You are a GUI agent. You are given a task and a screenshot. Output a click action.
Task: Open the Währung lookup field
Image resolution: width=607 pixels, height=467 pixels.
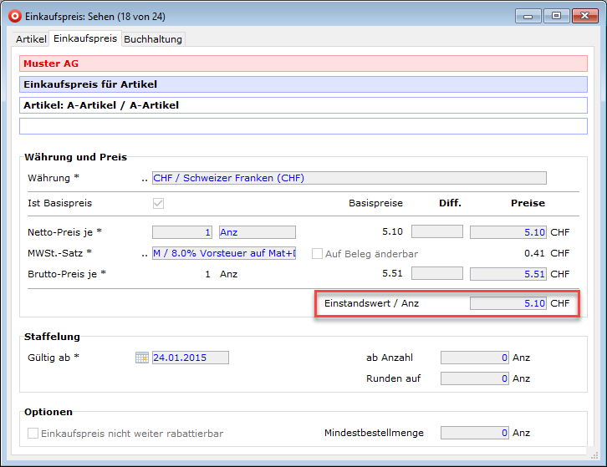(x=349, y=178)
